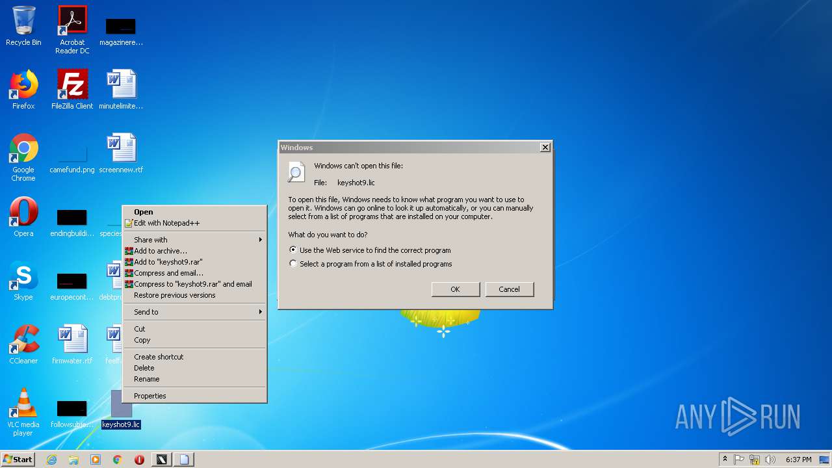Screen dimensions: 832x468
Task: Open the volume speaker tray icon
Action: (x=770, y=460)
